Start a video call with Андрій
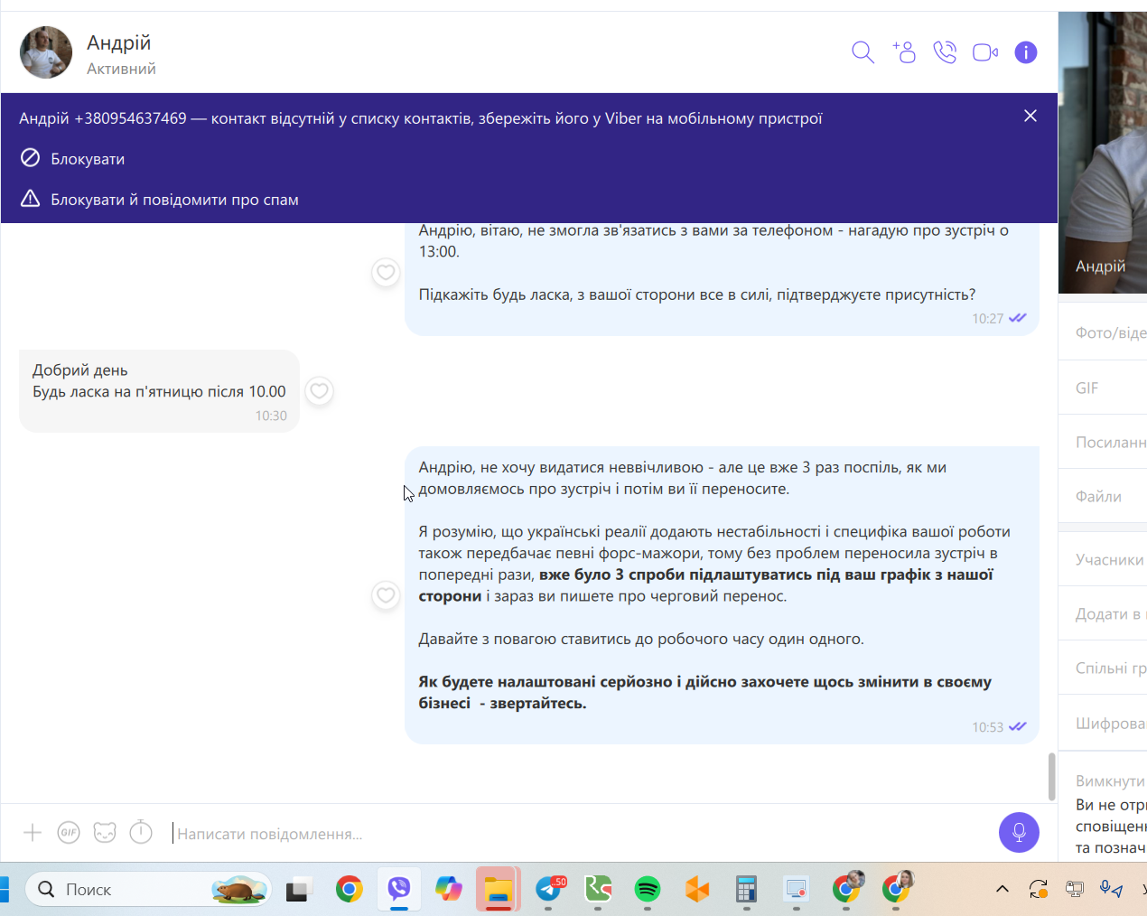 (x=985, y=52)
